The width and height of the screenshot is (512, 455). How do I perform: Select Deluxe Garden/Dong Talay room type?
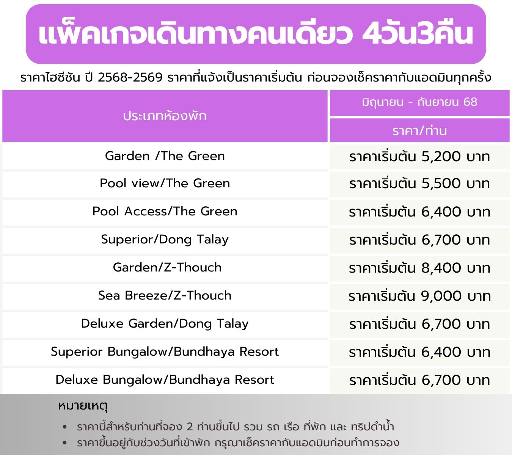(x=165, y=324)
